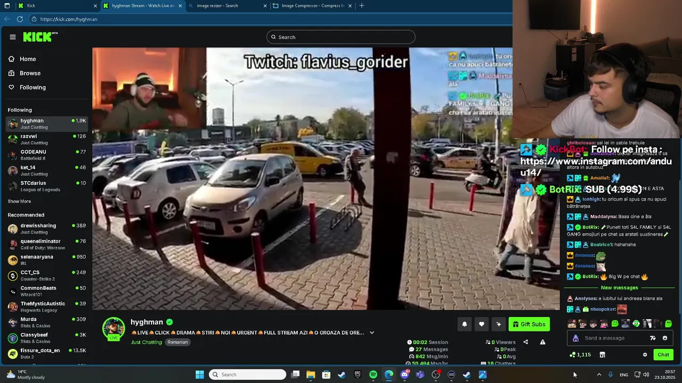This screenshot has height=383, width=682.
Task: Focus the Kick search box
Action: click(341, 37)
